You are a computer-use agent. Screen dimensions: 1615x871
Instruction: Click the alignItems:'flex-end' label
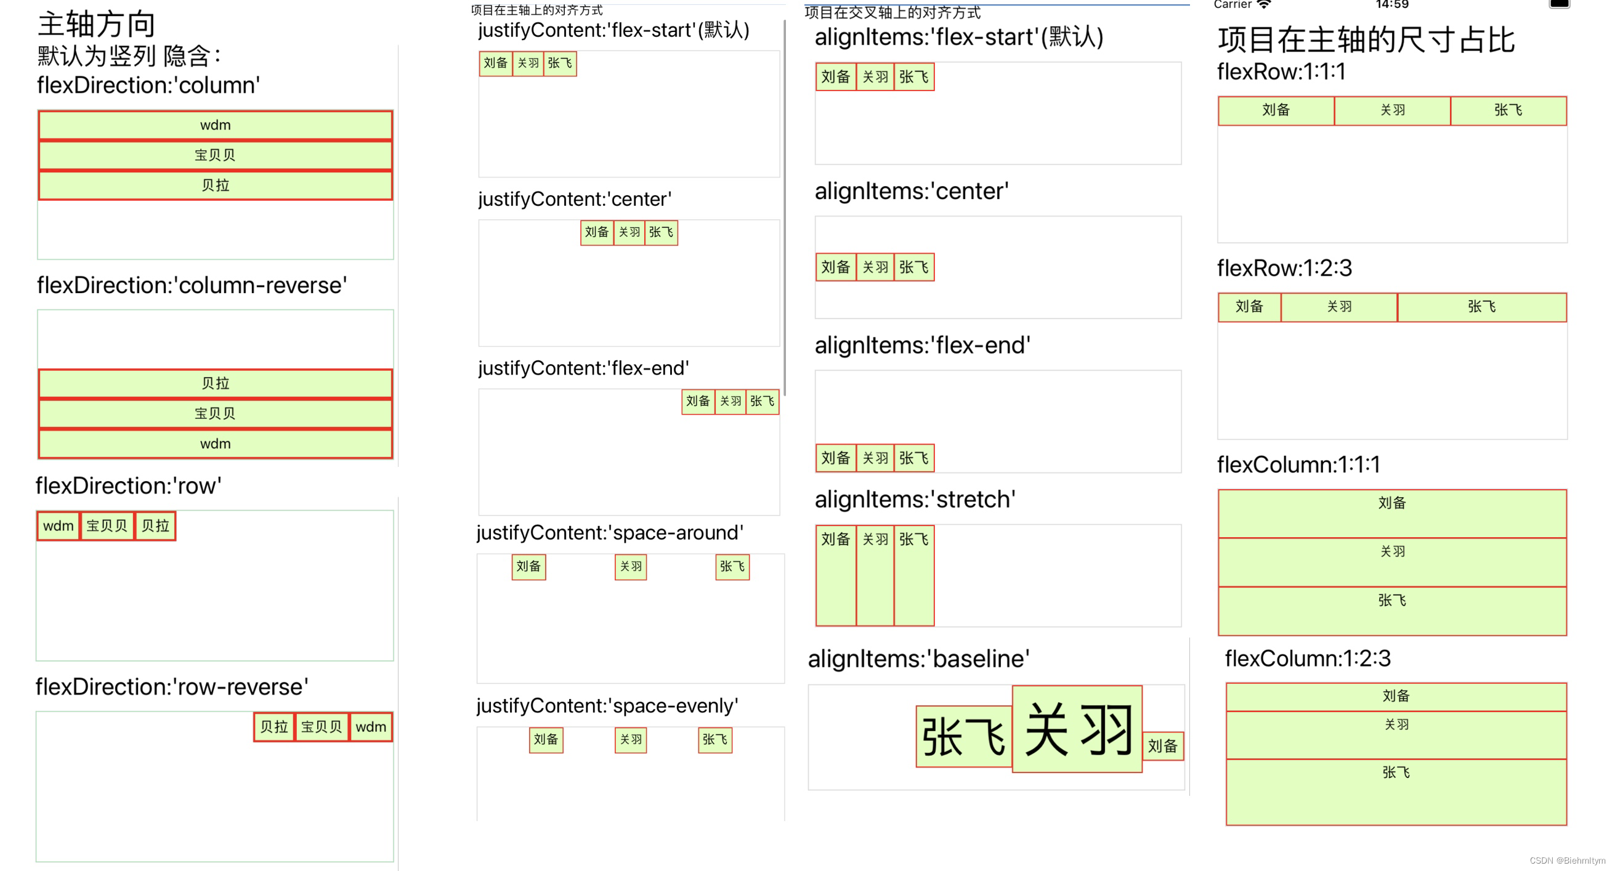922,346
